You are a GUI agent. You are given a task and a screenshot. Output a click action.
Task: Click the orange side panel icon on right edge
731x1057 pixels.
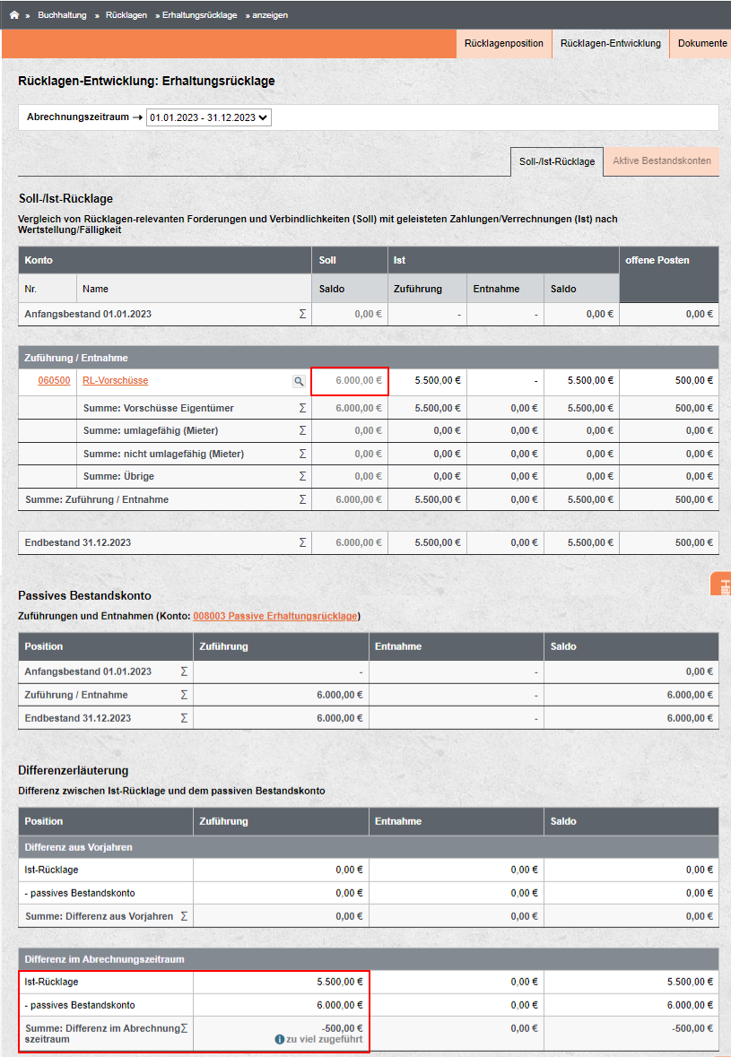[722, 584]
